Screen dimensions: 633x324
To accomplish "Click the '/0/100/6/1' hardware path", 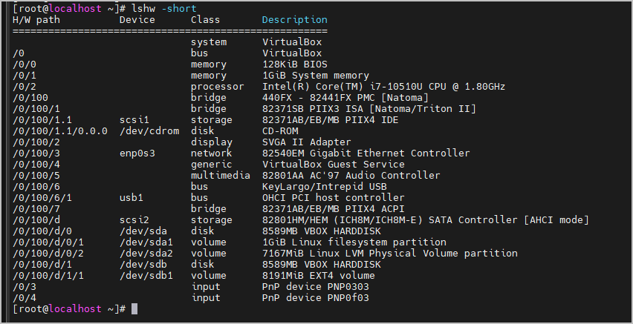I will [x=42, y=197].
